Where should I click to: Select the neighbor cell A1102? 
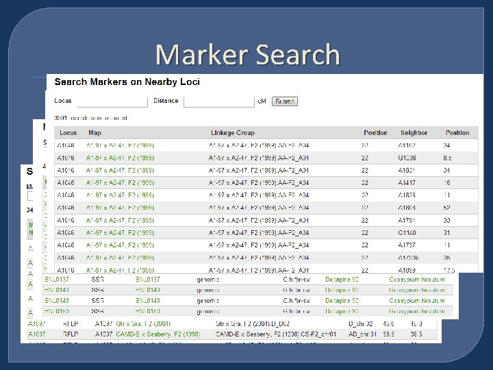tap(407, 145)
